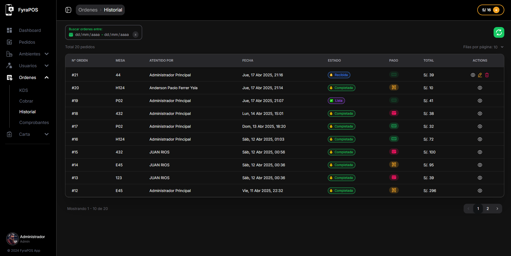This screenshot has width=511, height=256.
Task: Go to next page with right chevron
Action: (497, 209)
